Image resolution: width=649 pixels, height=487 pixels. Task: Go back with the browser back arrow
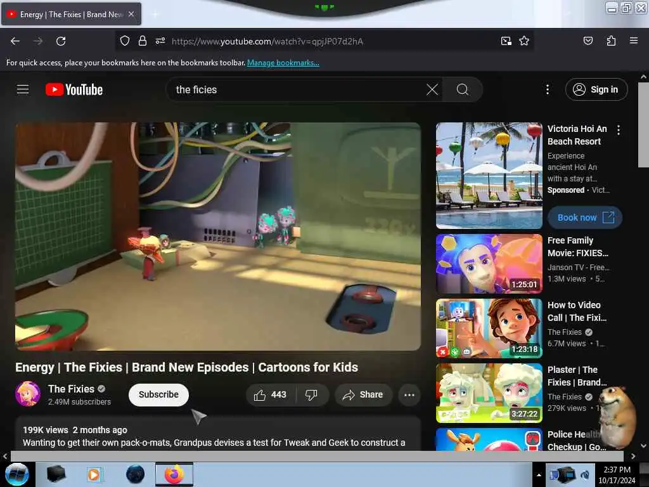[15, 41]
